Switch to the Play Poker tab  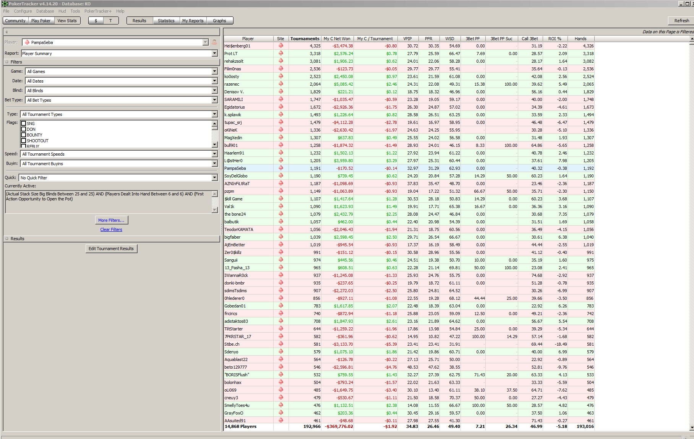coord(41,21)
